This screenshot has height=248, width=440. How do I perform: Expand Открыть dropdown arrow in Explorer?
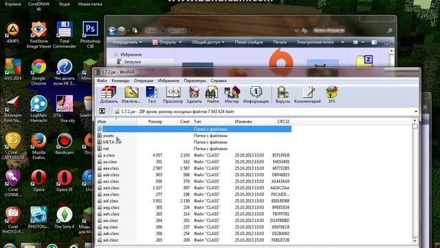180,42
